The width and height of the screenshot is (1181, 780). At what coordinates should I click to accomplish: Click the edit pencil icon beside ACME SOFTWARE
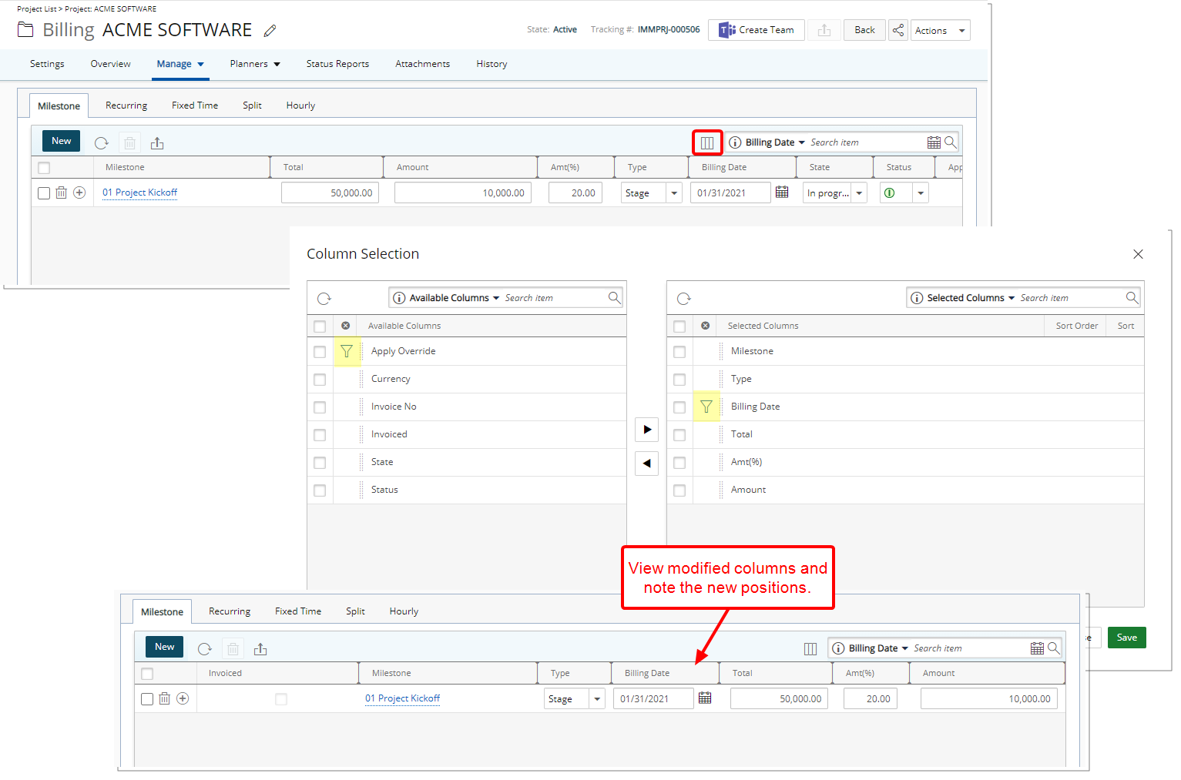(270, 31)
